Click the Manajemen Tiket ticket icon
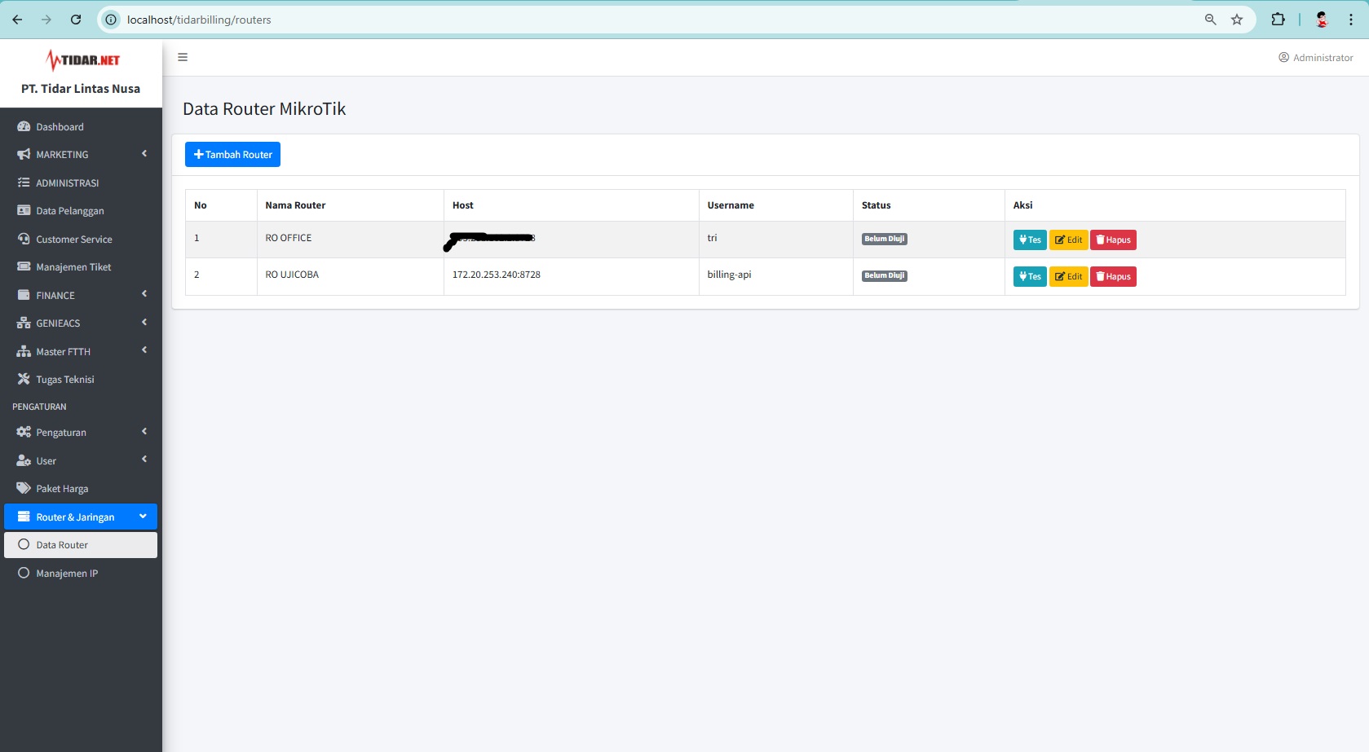Screen dimensions: 1369x752 pyautogui.click(x=24, y=267)
